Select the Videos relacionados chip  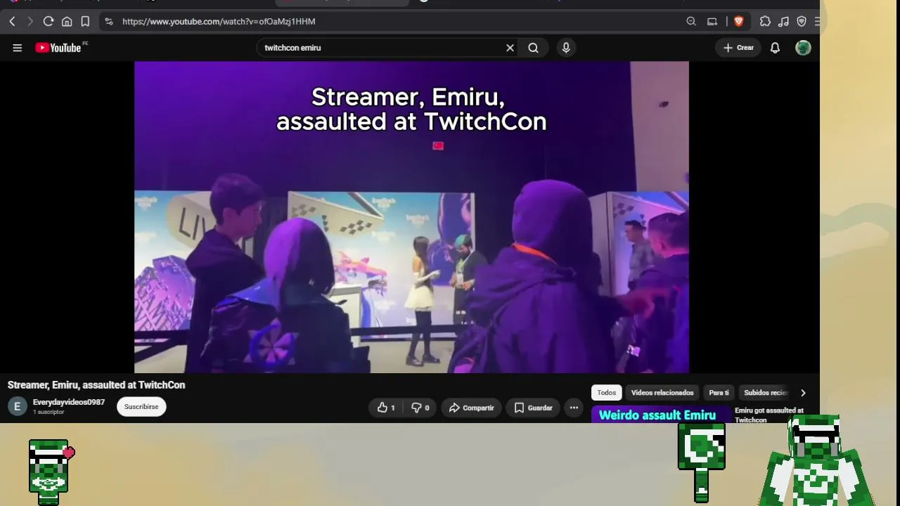pyautogui.click(x=662, y=393)
